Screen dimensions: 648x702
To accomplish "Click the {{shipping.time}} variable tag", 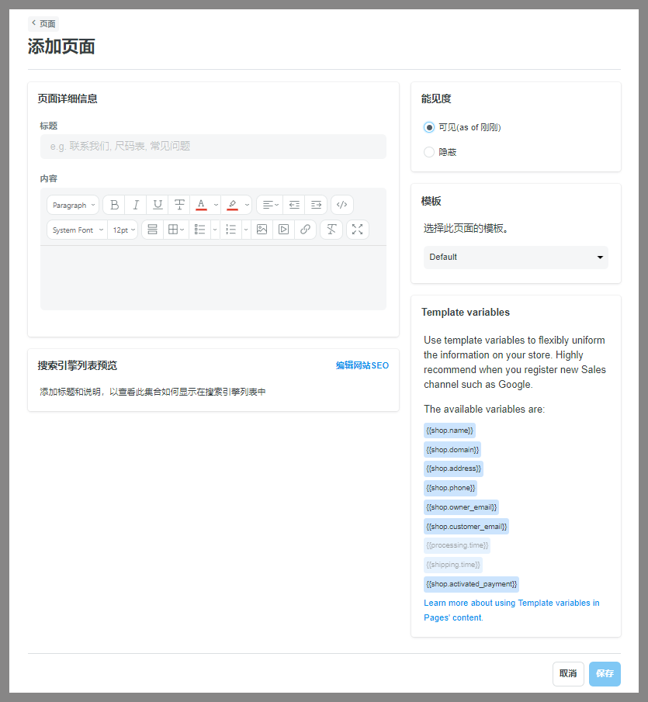I will pos(453,565).
